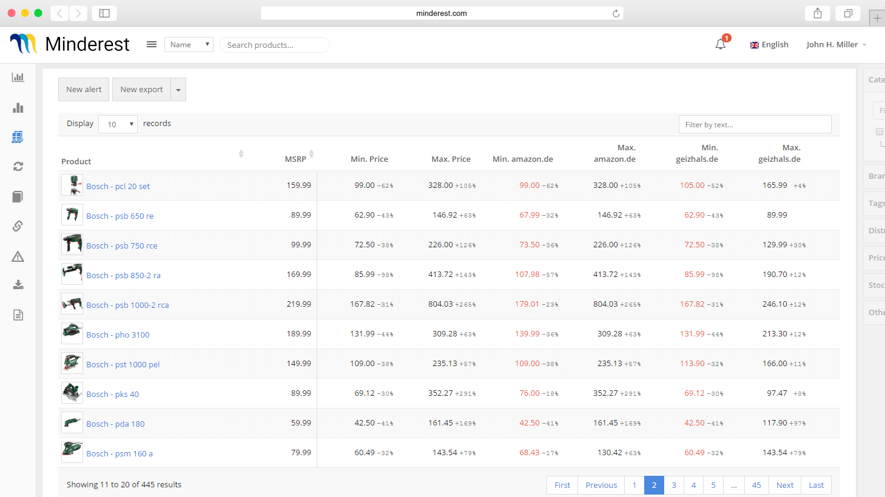The width and height of the screenshot is (885, 497).
Task: Show browser tab overview icon
Action: point(848,13)
